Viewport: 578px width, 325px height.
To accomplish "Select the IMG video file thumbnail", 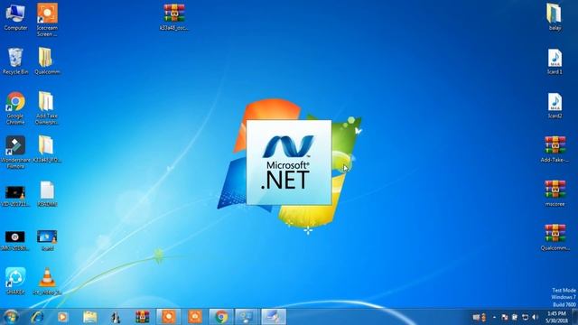I will pyautogui.click(x=15, y=241).
